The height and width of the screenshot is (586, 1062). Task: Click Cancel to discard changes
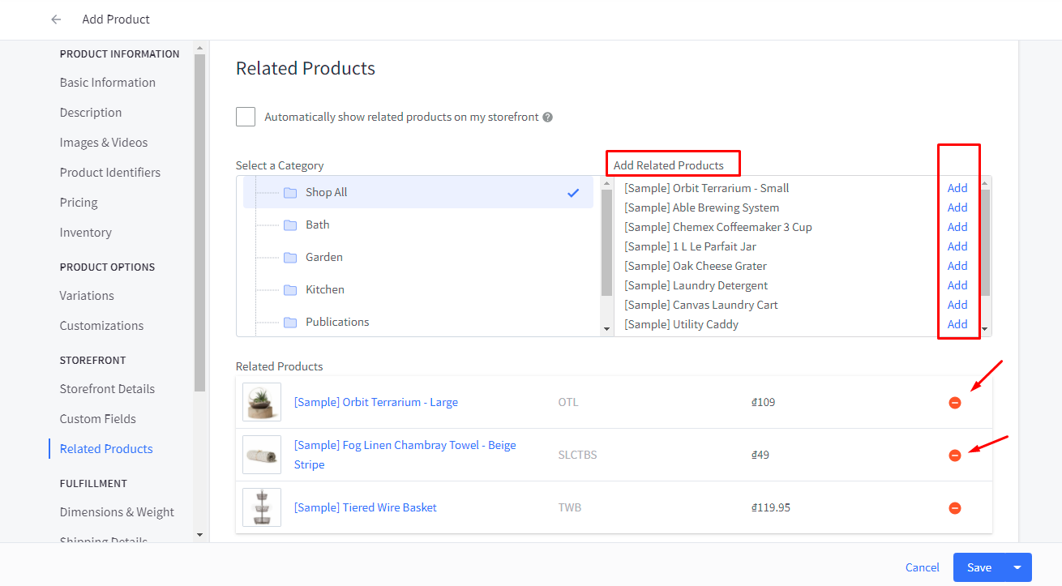(x=923, y=567)
